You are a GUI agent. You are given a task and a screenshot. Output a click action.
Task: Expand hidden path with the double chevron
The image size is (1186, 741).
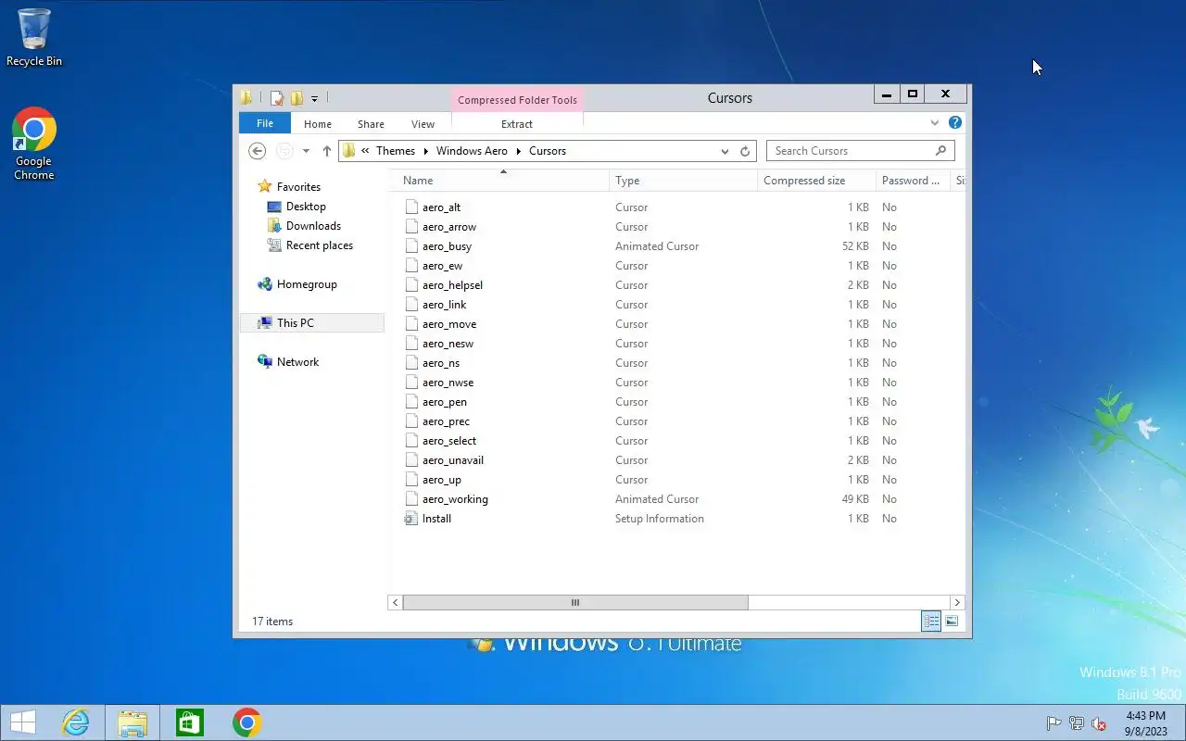click(x=366, y=151)
